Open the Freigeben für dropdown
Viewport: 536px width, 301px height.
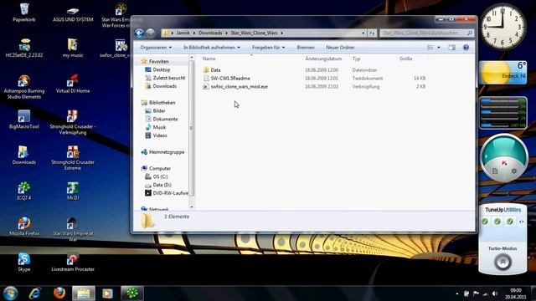(268, 48)
